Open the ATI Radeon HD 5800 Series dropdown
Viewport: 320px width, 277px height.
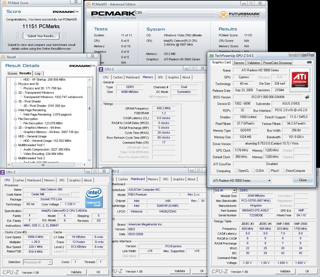click(242, 181)
